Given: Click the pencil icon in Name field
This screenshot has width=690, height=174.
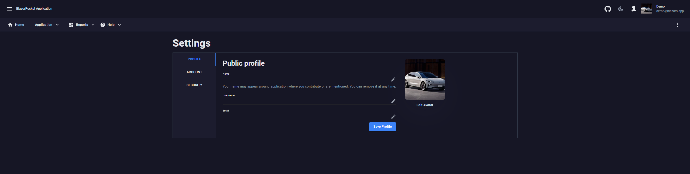Looking at the screenshot, I should point(393,79).
